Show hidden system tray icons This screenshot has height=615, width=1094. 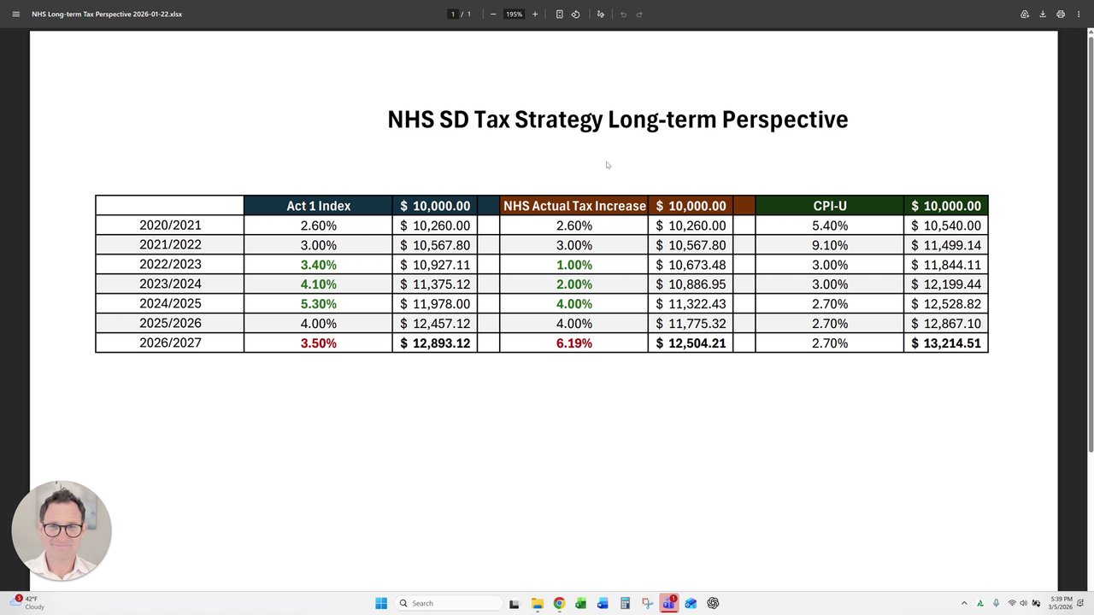(x=964, y=603)
